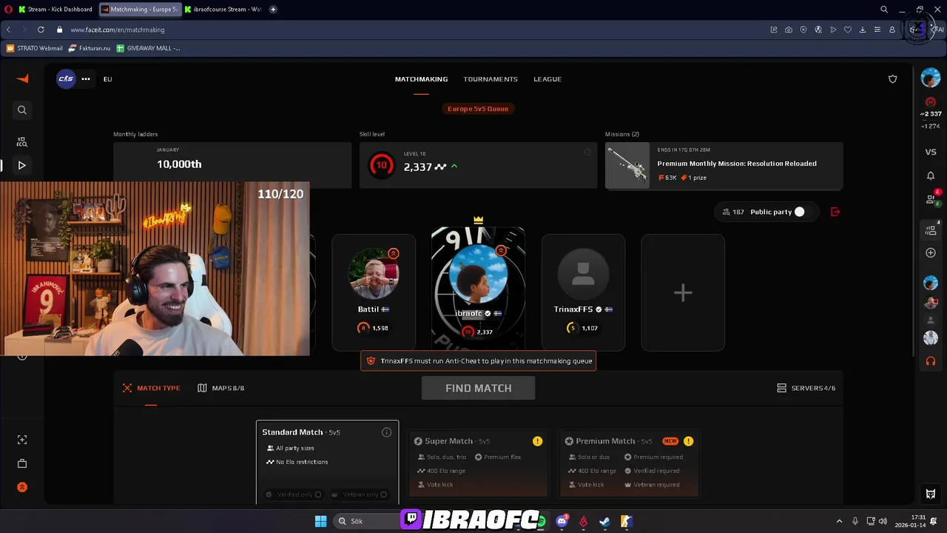947x533 pixels.
Task: Open the party list icon in right sidebar
Action: [x=931, y=230]
